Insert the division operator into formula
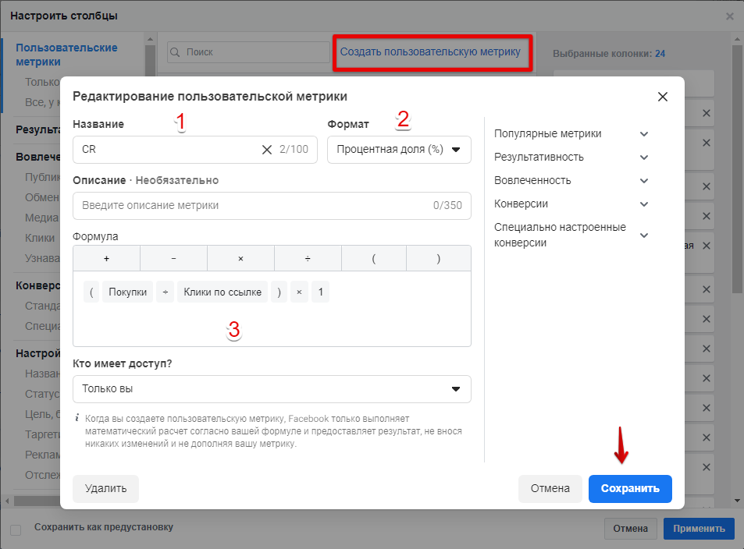Viewport: 744px width, 549px height. (308, 258)
